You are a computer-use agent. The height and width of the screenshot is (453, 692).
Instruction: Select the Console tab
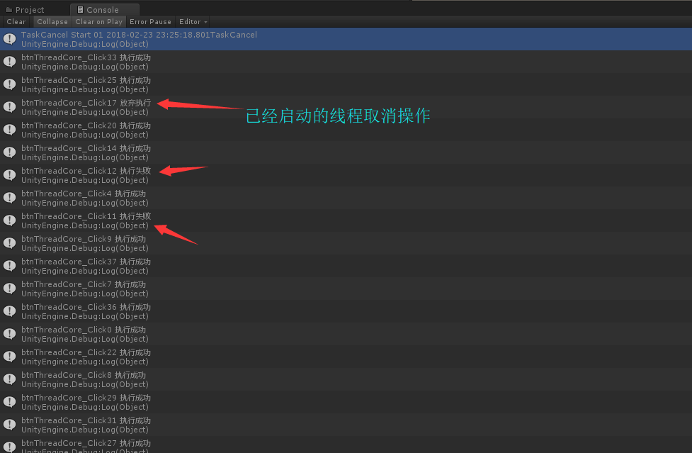point(103,10)
